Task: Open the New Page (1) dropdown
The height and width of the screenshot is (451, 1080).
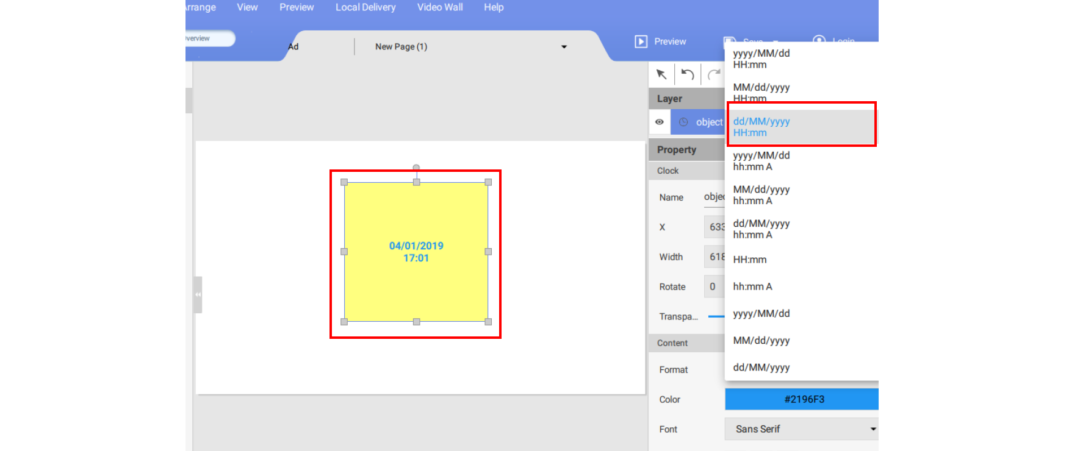Action: pyautogui.click(x=564, y=47)
